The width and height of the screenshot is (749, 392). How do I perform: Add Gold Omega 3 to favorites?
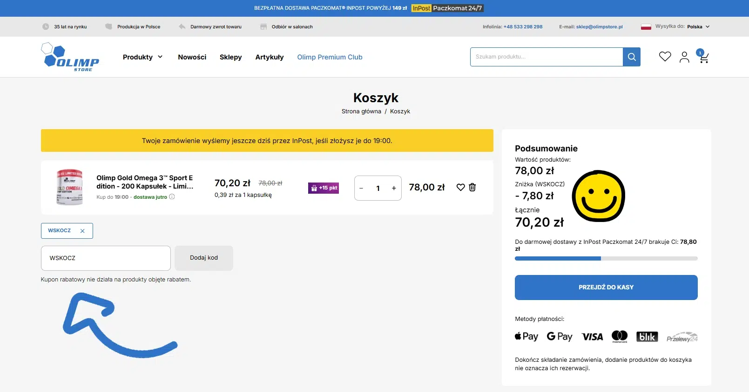pyautogui.click(x=461, y=187)
